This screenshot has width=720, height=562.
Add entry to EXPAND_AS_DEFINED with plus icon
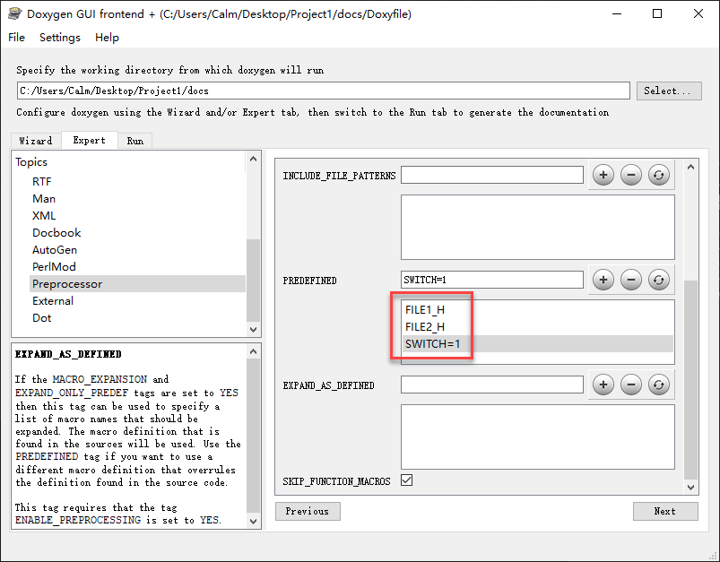click(603, 385)
